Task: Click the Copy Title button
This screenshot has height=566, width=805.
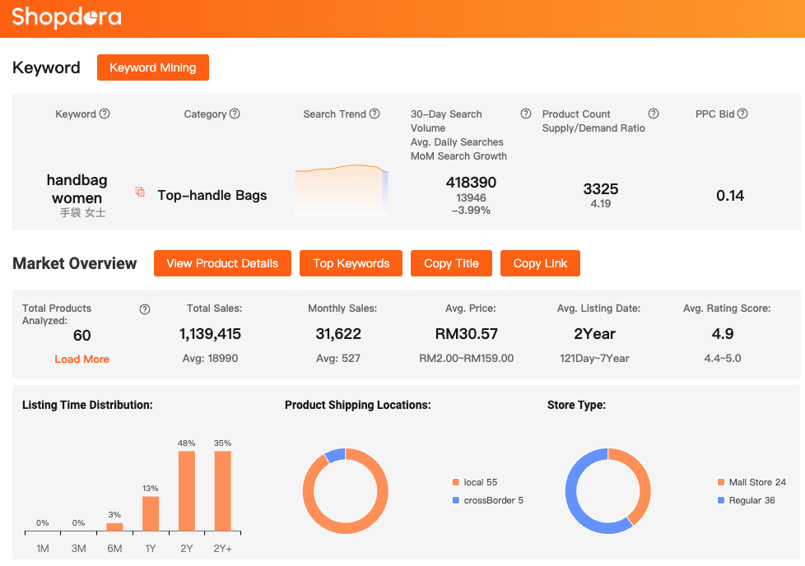Action: point(451,263)
